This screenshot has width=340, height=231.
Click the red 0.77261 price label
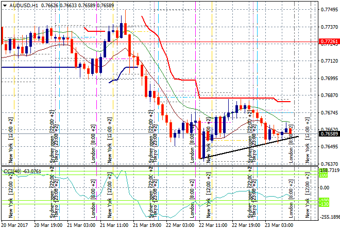(x=329, y=41)
